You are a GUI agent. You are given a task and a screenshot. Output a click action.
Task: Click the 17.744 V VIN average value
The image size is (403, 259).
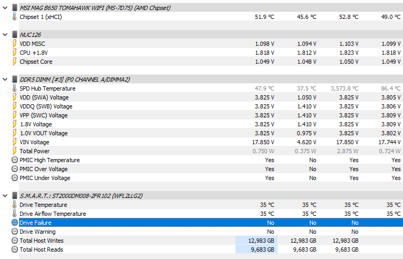click(x=389, y=142)
